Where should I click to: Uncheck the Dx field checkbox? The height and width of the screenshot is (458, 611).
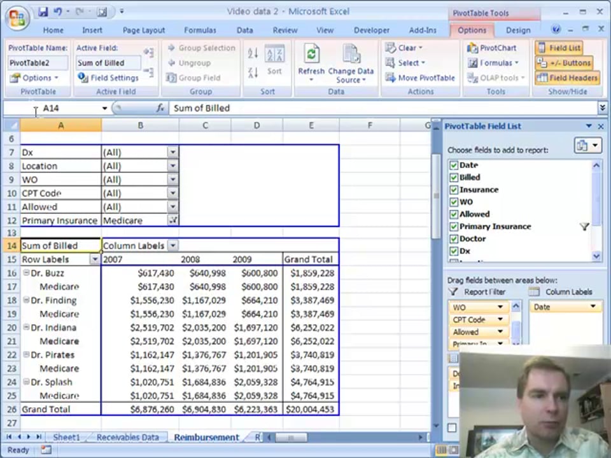click(x=453, y=251)
